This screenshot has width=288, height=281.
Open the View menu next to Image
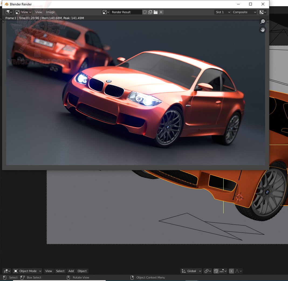(x=39, y=12)
